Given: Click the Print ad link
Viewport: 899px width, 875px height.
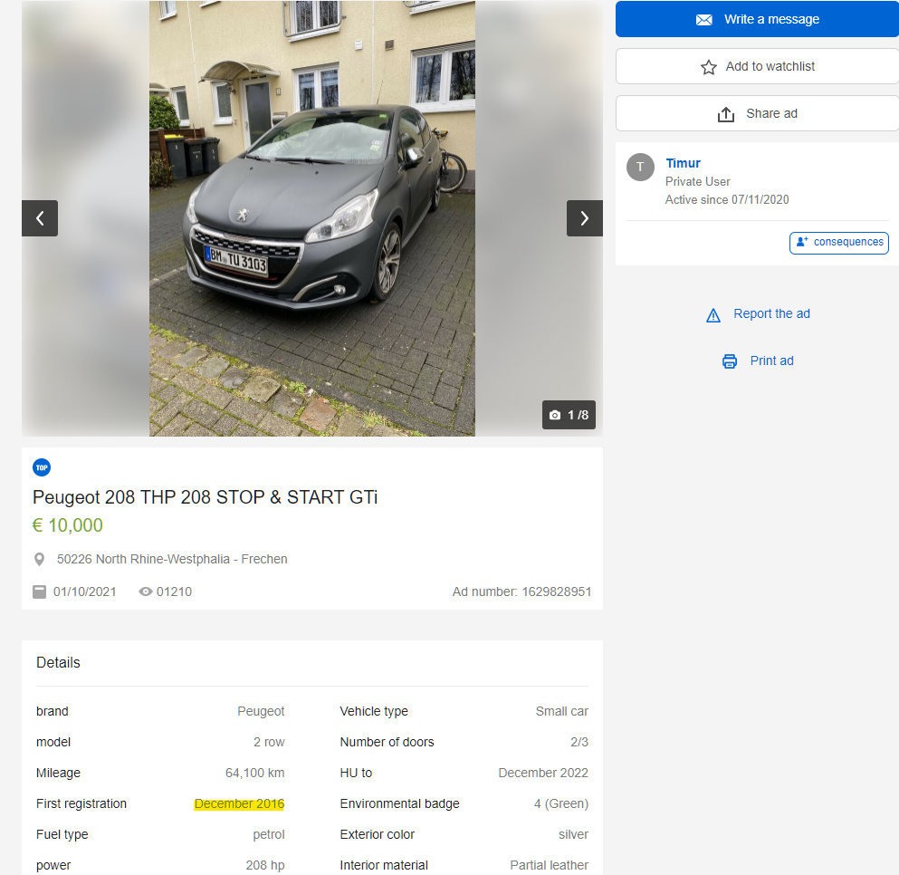Looking at the screenshot, I should [771, 361].
